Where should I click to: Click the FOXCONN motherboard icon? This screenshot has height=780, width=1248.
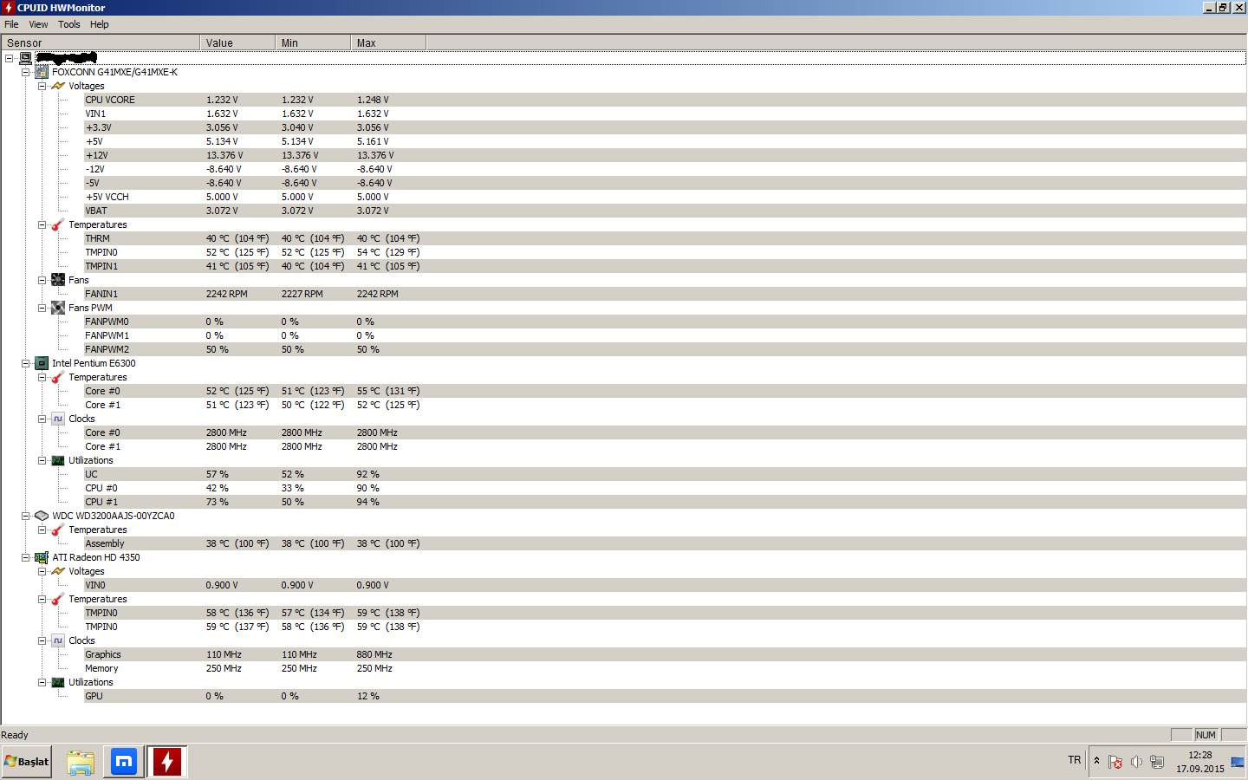pyautogui.click(x=42, y=72)
